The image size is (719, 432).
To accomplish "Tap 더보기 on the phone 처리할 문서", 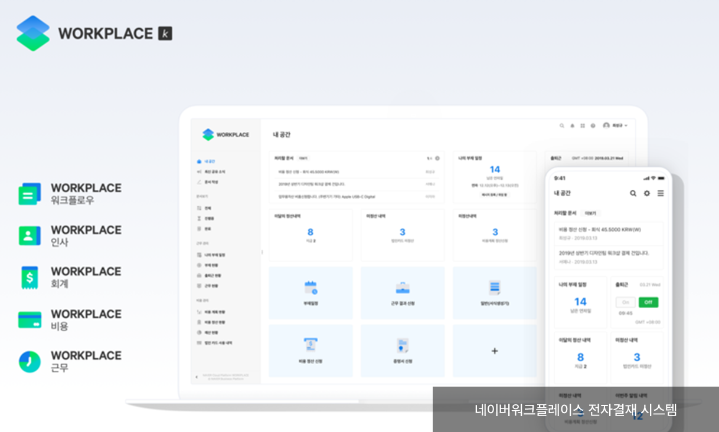I will [590, 213].
